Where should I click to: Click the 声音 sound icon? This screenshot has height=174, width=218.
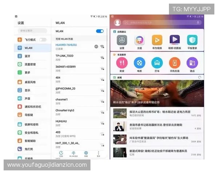point(20,98)
